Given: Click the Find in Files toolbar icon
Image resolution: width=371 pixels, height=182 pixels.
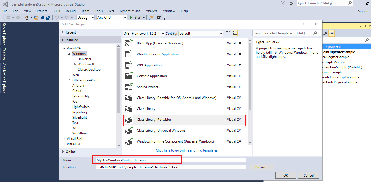Looking at the screenshot, I should tap(151, 17).
